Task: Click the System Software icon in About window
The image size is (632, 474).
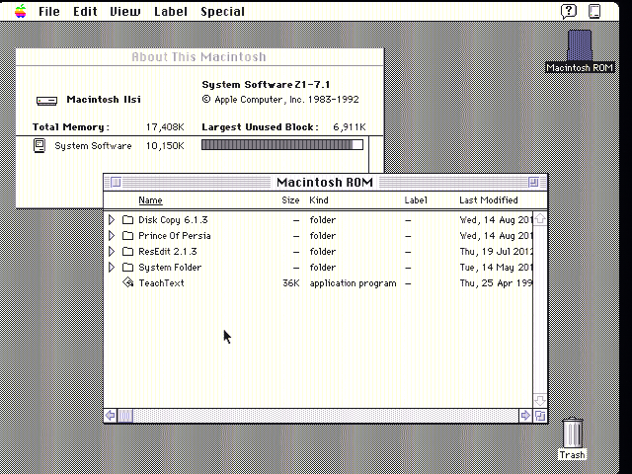Action: pos(39,145)
